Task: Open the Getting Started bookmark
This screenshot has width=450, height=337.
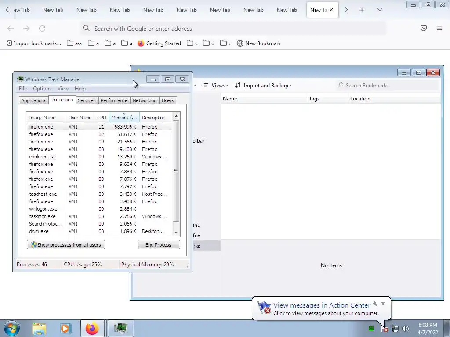Action: click(159, 43)
